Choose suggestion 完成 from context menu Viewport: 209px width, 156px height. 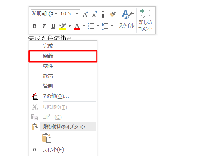click(x=63, y=46)
